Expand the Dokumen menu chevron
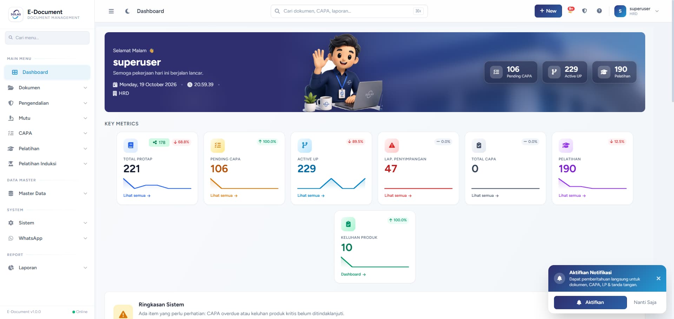This screenshot has width=674, height=319. 85,88
